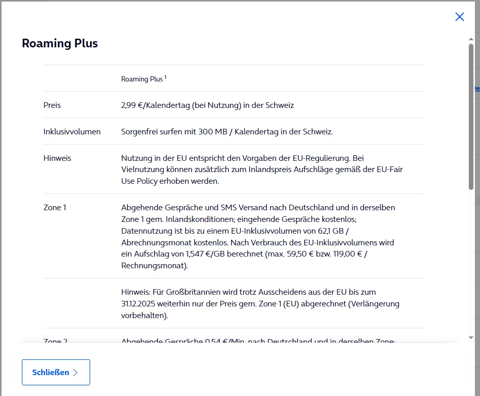
Task: Select the Zone 1 row label
Action: (54, 208)
